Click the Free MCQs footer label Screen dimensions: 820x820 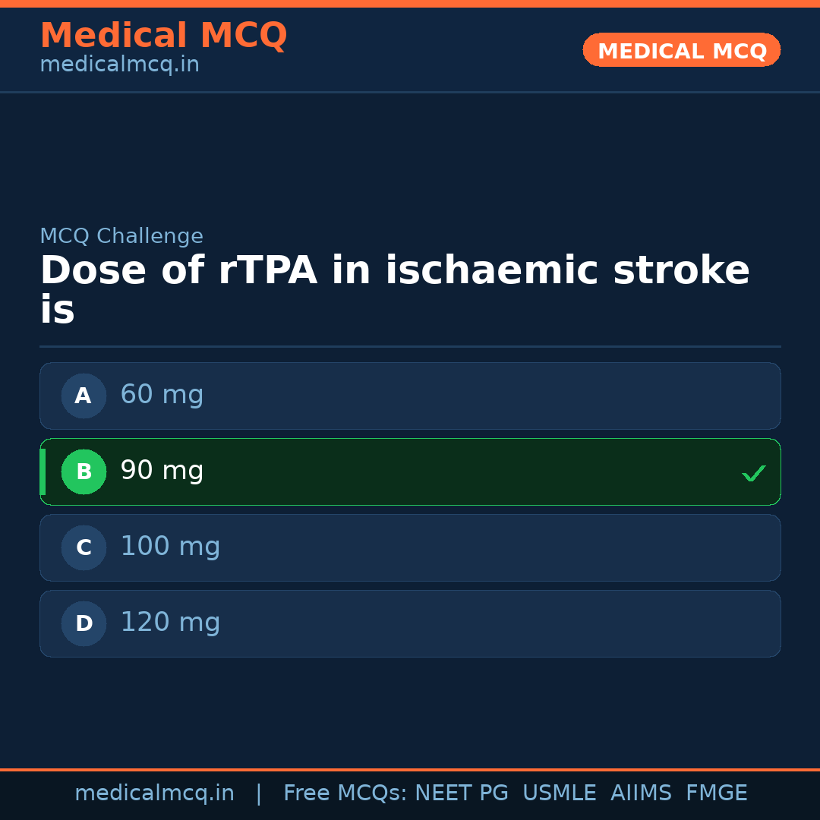click(345, 793)
